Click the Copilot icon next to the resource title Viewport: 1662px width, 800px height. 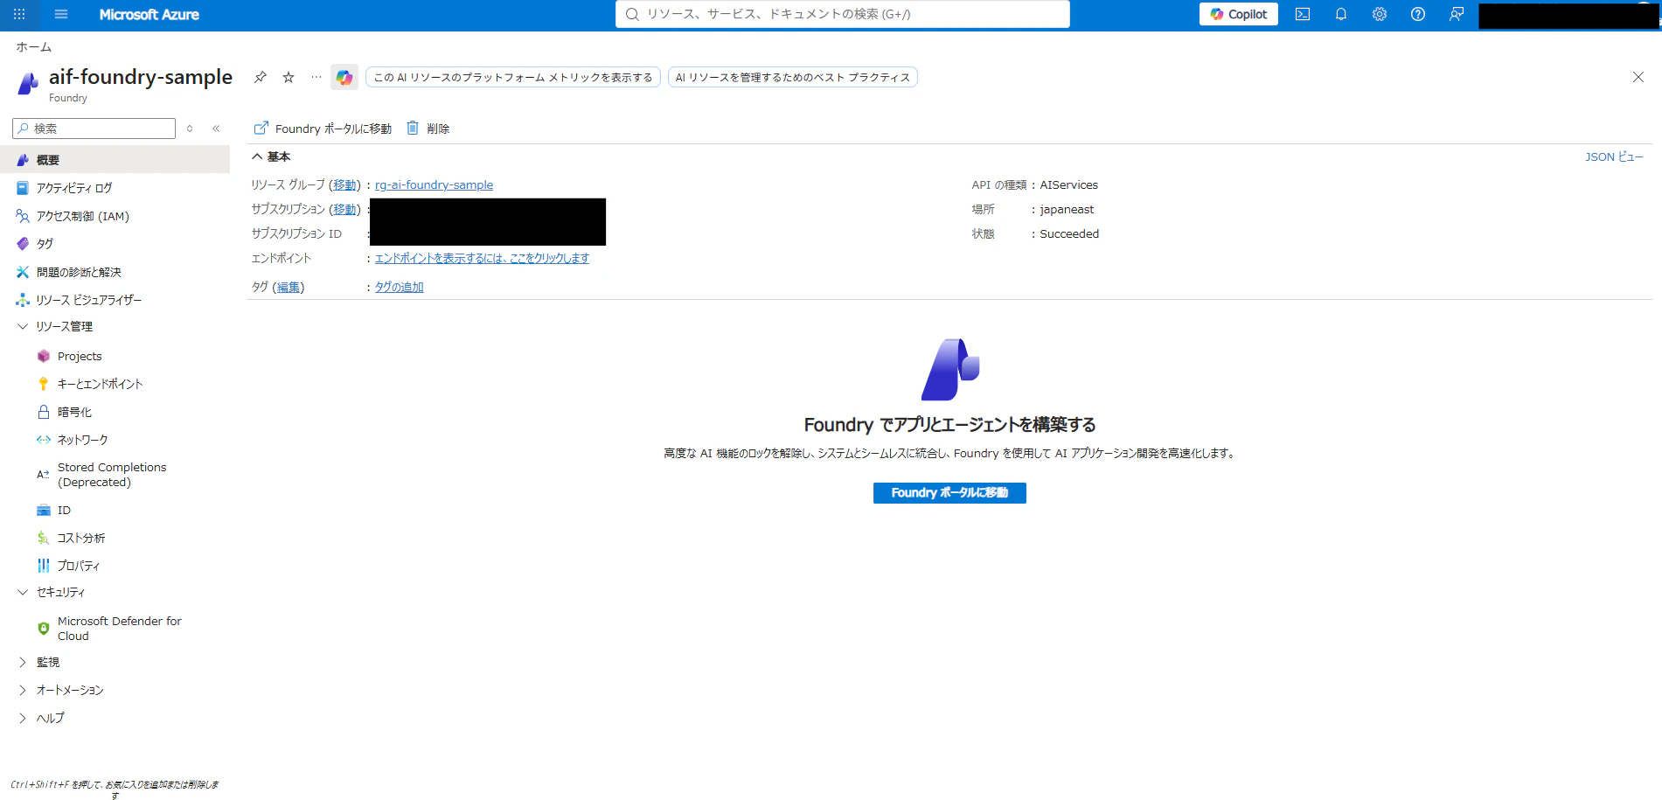[344, 77]
